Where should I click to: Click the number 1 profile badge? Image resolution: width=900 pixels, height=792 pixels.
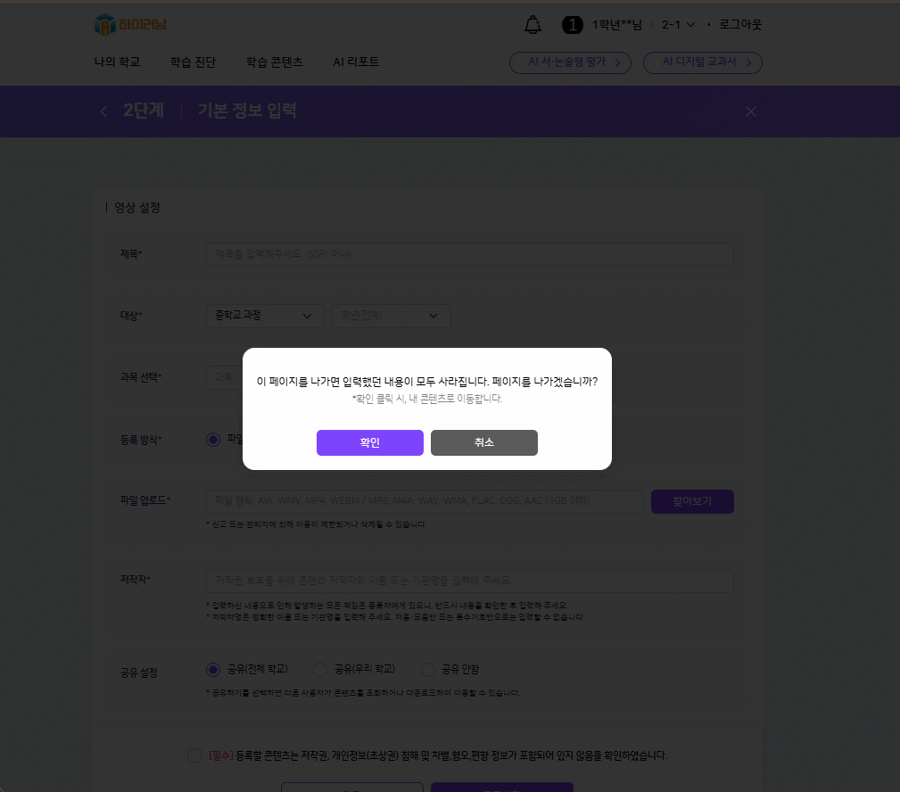(572, 25)
